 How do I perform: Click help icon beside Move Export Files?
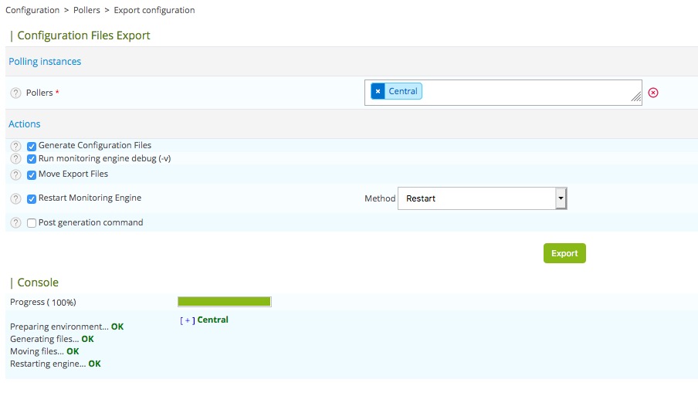15,174
